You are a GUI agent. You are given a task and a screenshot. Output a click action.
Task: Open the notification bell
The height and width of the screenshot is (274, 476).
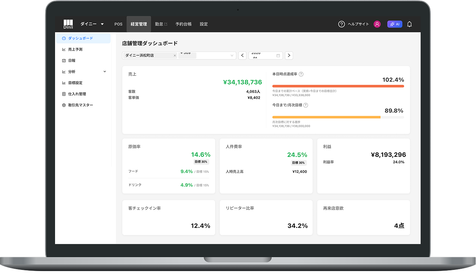tap(409, 24)
